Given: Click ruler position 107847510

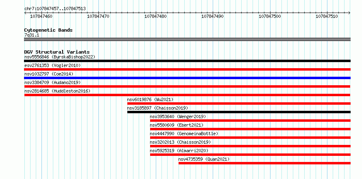Looking at the screenshot, I should click(x=327, y=16).
